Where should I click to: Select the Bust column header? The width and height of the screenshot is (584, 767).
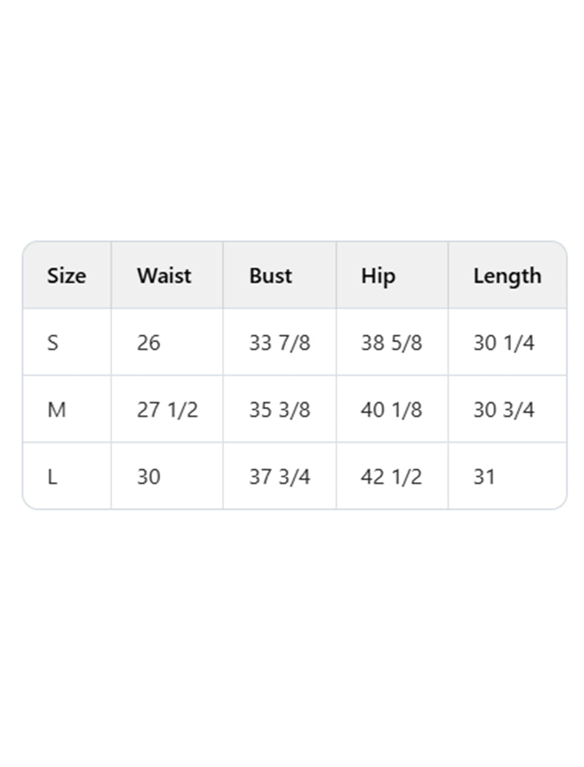click(270, 276)
